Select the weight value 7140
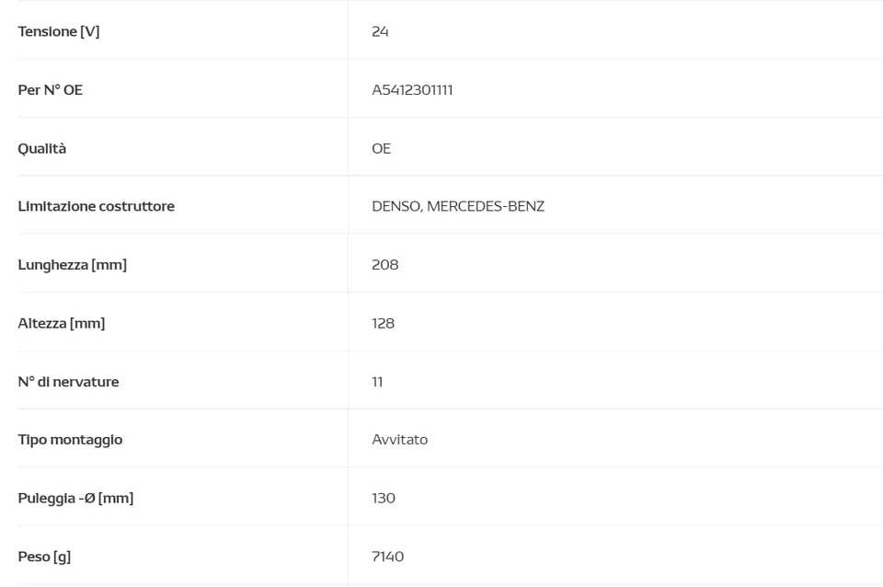Viewport: 883px width, 587px height. 387,557
